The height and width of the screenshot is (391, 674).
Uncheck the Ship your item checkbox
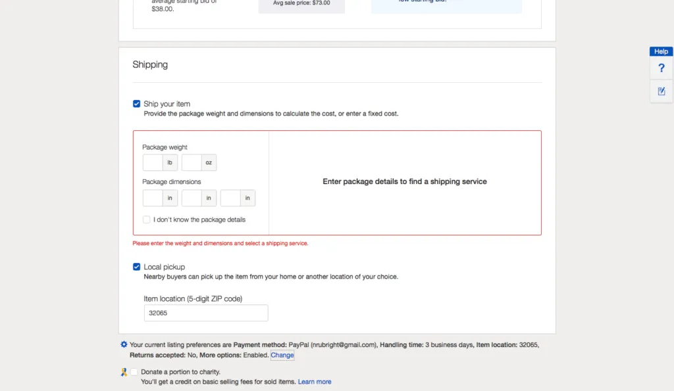click(136, 103)
